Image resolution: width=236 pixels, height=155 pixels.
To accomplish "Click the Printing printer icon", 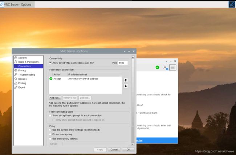I will (x=16, y=83).
